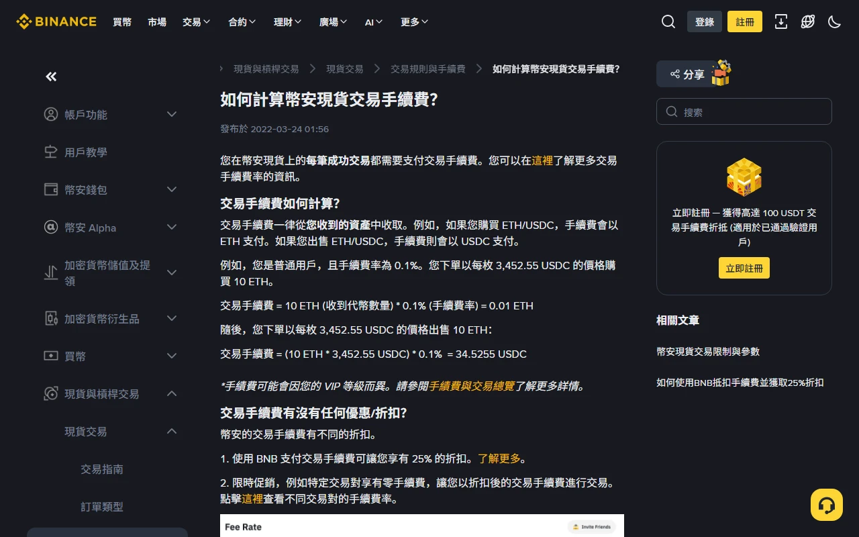
Task: Click publish date 2022-03-24 01:56
Action: click(x=290, y=129)
